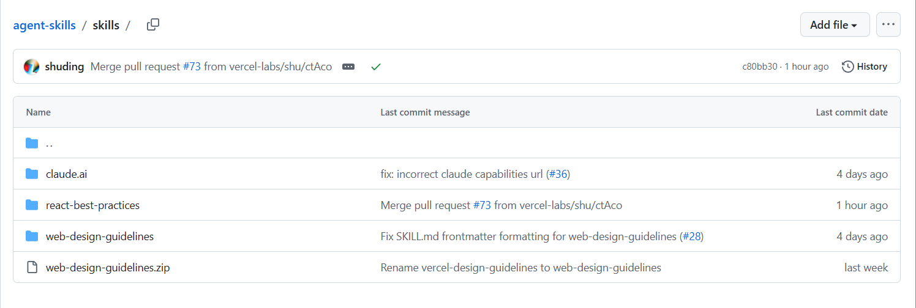Open the shuding username link

64,67
